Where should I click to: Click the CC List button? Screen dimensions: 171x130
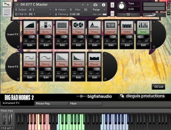coord(158,87)
